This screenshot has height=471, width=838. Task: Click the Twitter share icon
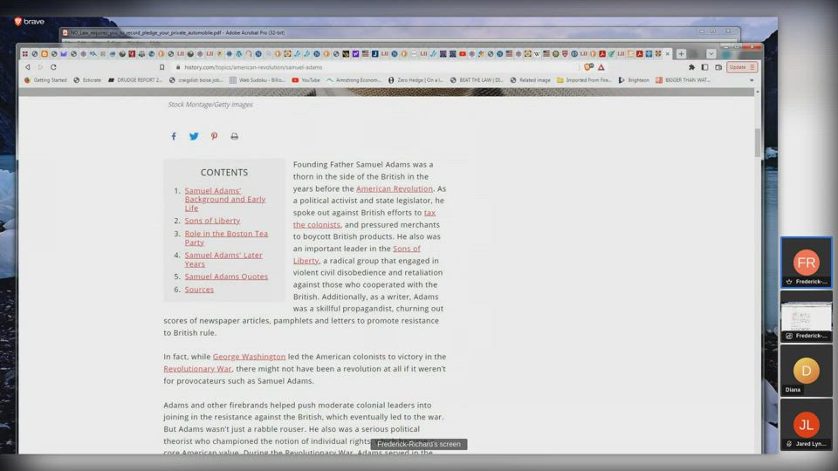coord(194,136)
